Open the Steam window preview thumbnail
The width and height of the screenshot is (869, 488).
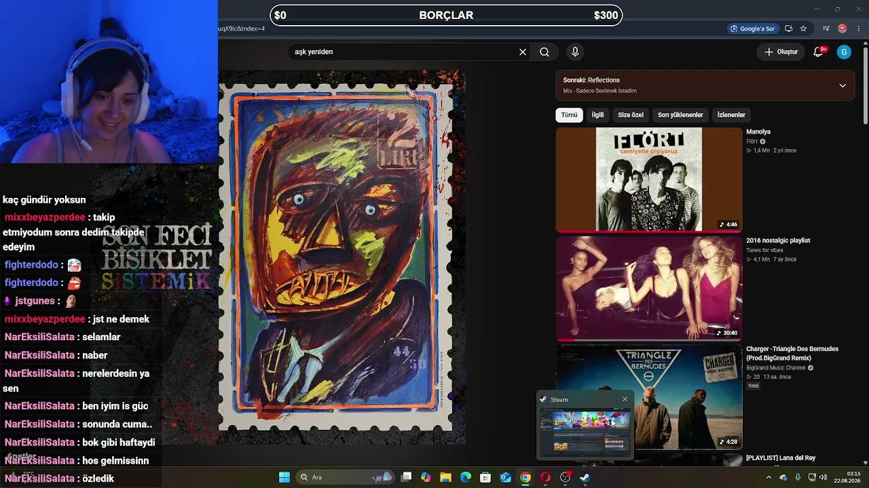click(585, 432)
